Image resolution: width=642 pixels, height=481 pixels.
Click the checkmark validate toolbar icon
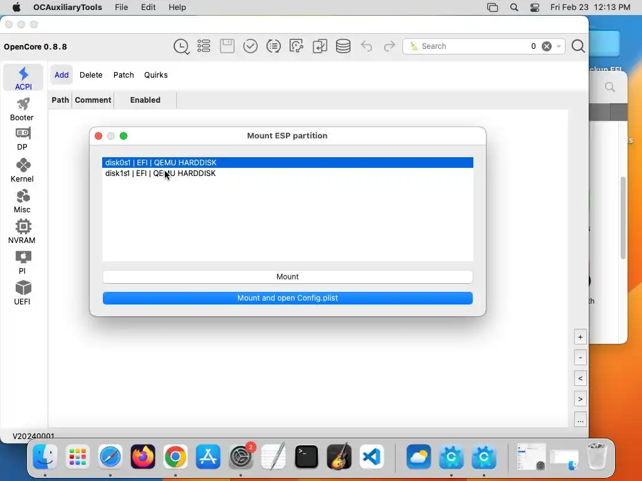point(250,46)
